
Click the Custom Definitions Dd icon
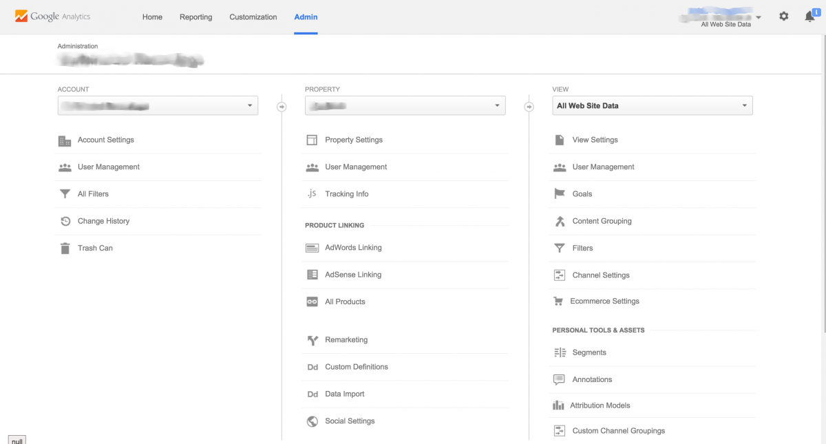tap(313, 368)
